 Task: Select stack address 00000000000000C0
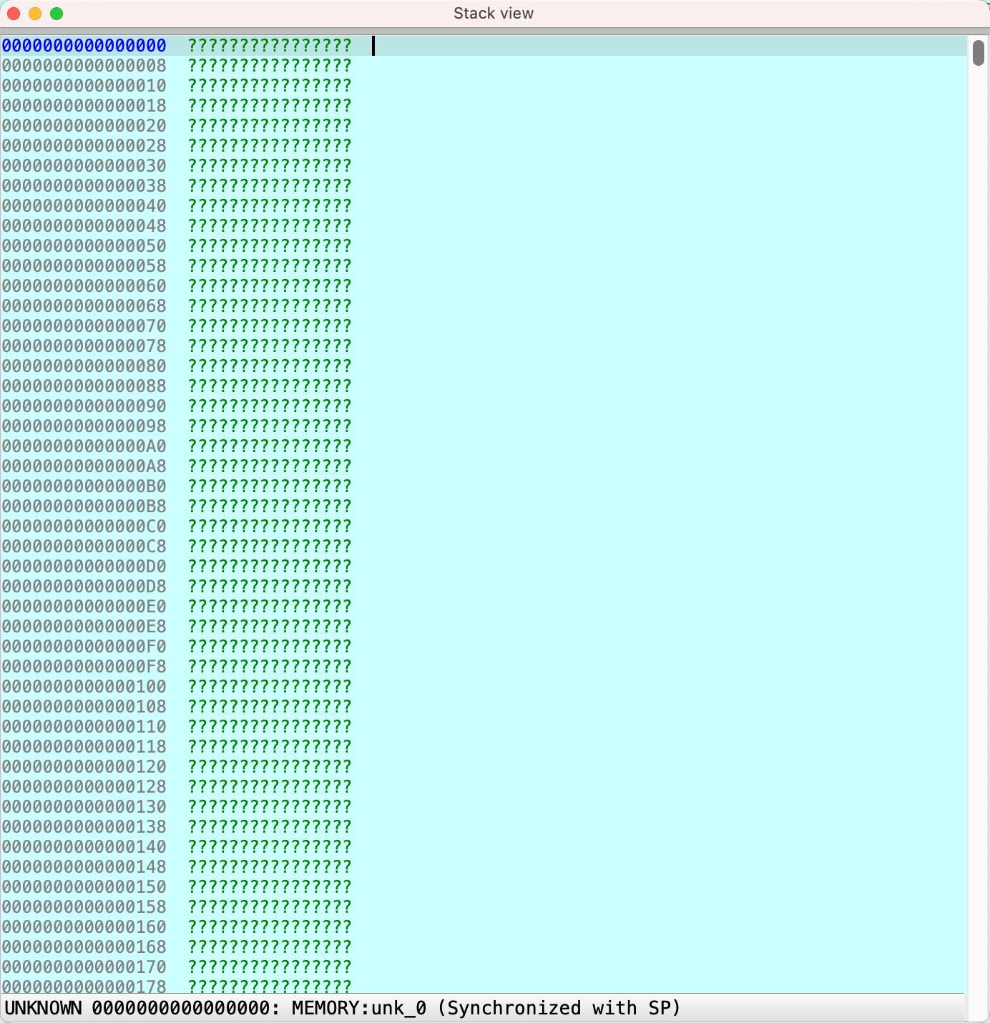(84, 527)
